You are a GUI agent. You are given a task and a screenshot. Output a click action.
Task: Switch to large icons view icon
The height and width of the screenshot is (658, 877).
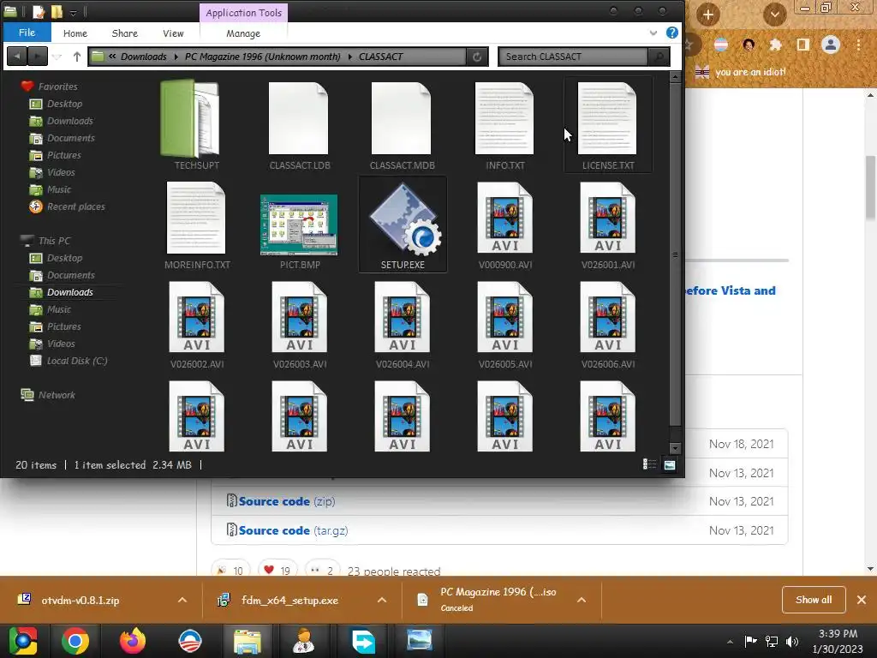(670, 464)
